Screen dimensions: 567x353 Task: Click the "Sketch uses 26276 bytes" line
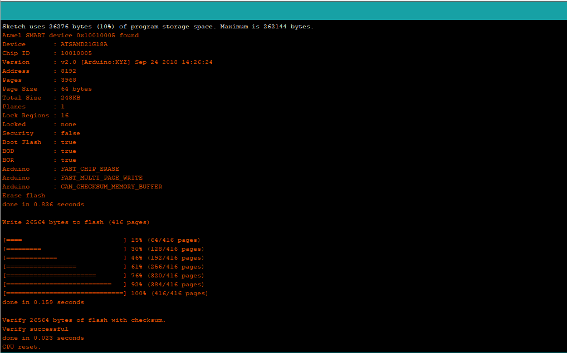coord(158,27)
